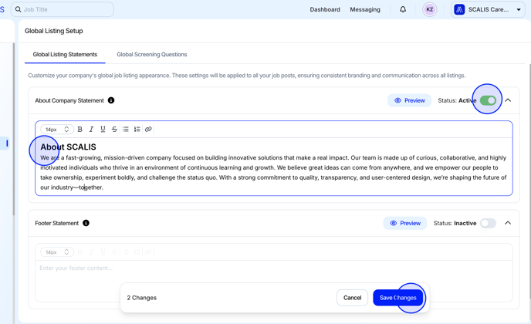The image size is (531, 324).
Task: Insert bulleted list in About Company editor
Action: [126, 130]
